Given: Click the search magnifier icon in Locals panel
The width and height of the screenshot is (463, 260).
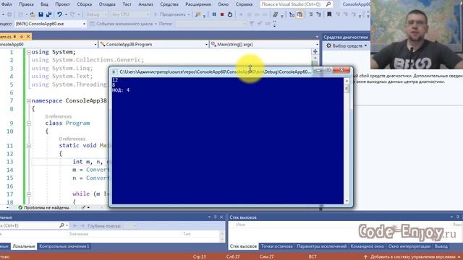Looking at the screenshot, I should [x=61, y=225].
